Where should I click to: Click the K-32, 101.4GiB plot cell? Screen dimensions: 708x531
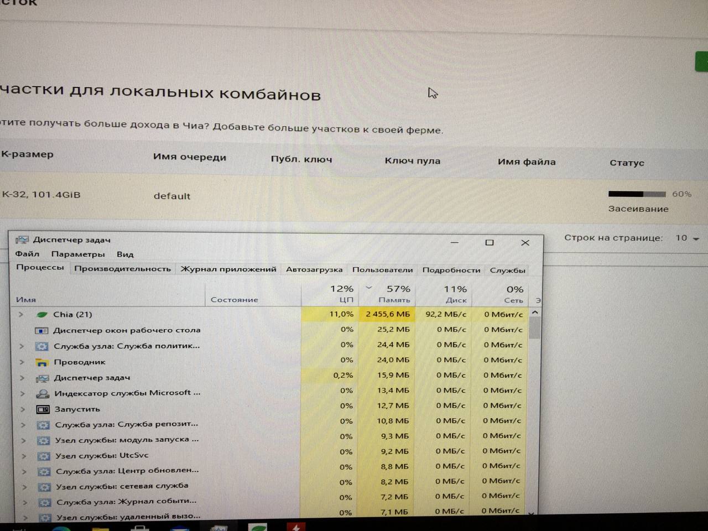[41, 195]
